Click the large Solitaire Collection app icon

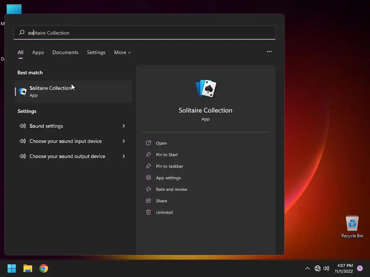coord(206,89)
